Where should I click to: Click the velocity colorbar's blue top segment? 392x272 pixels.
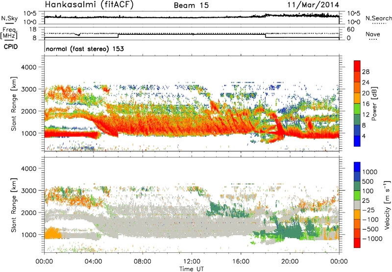pos(357,167)
